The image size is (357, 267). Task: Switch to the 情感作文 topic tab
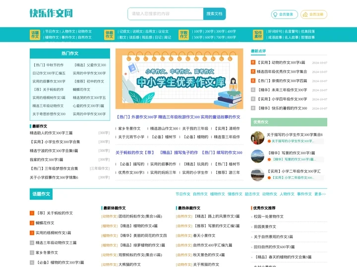(x=235, y=194)
